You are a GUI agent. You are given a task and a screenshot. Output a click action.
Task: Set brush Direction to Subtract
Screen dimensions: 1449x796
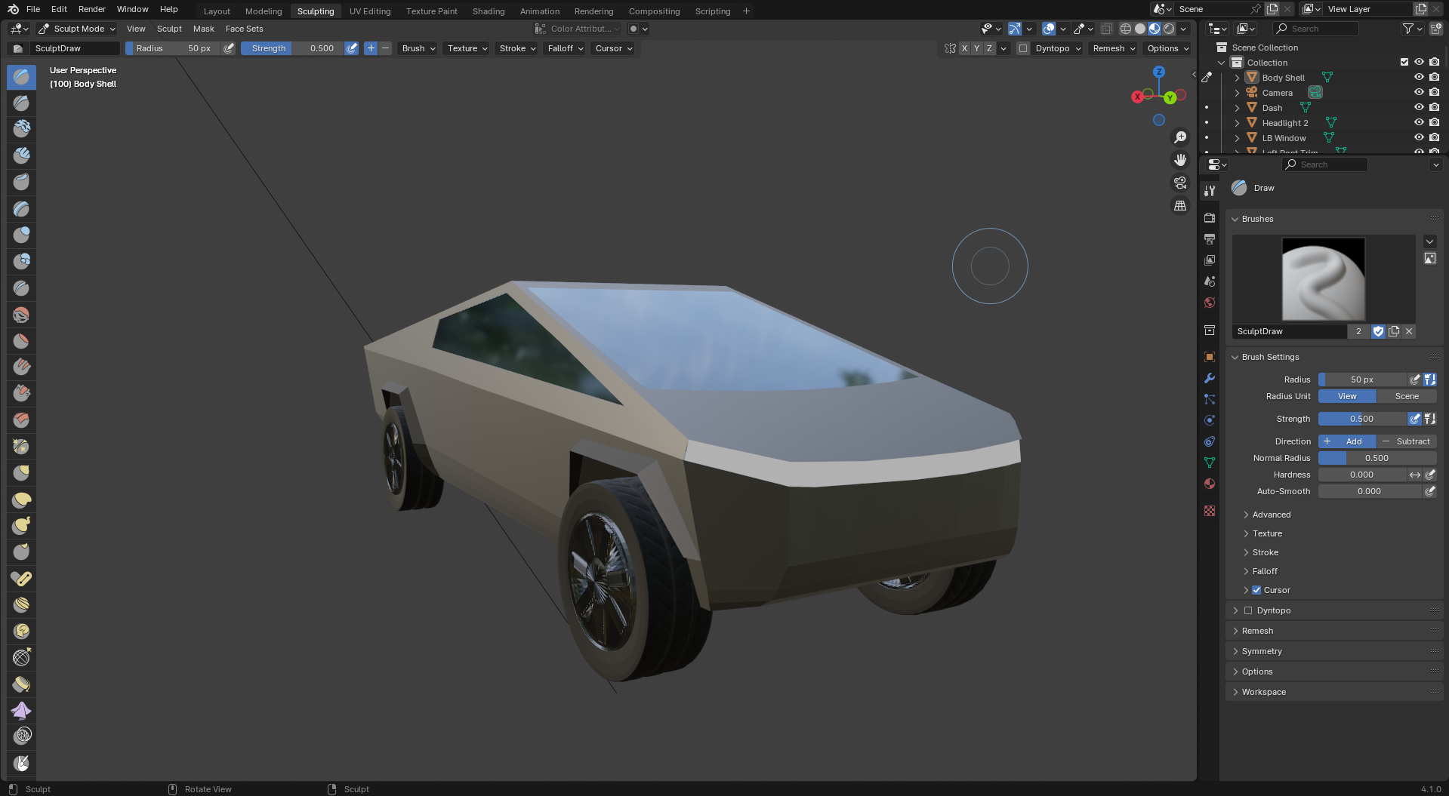tap(1406, 441)
